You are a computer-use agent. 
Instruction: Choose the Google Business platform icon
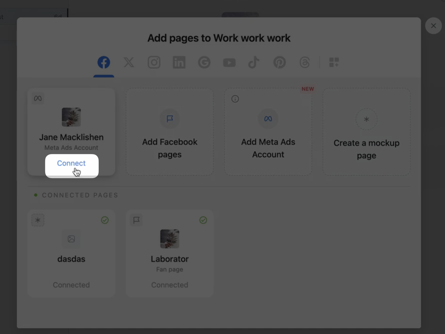coord(204,62)
